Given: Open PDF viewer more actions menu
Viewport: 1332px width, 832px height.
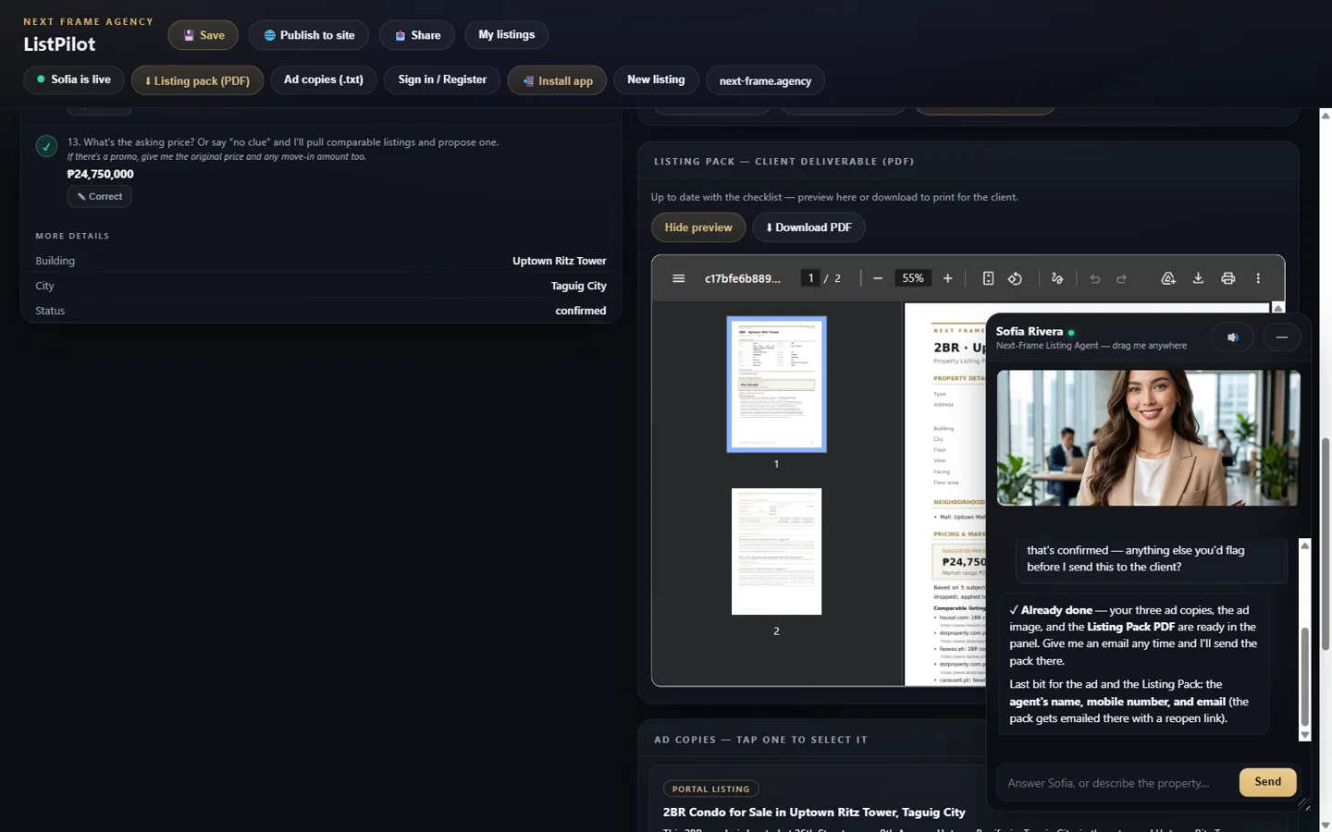Looking at the screenshot, I should tap(1258, 278).
